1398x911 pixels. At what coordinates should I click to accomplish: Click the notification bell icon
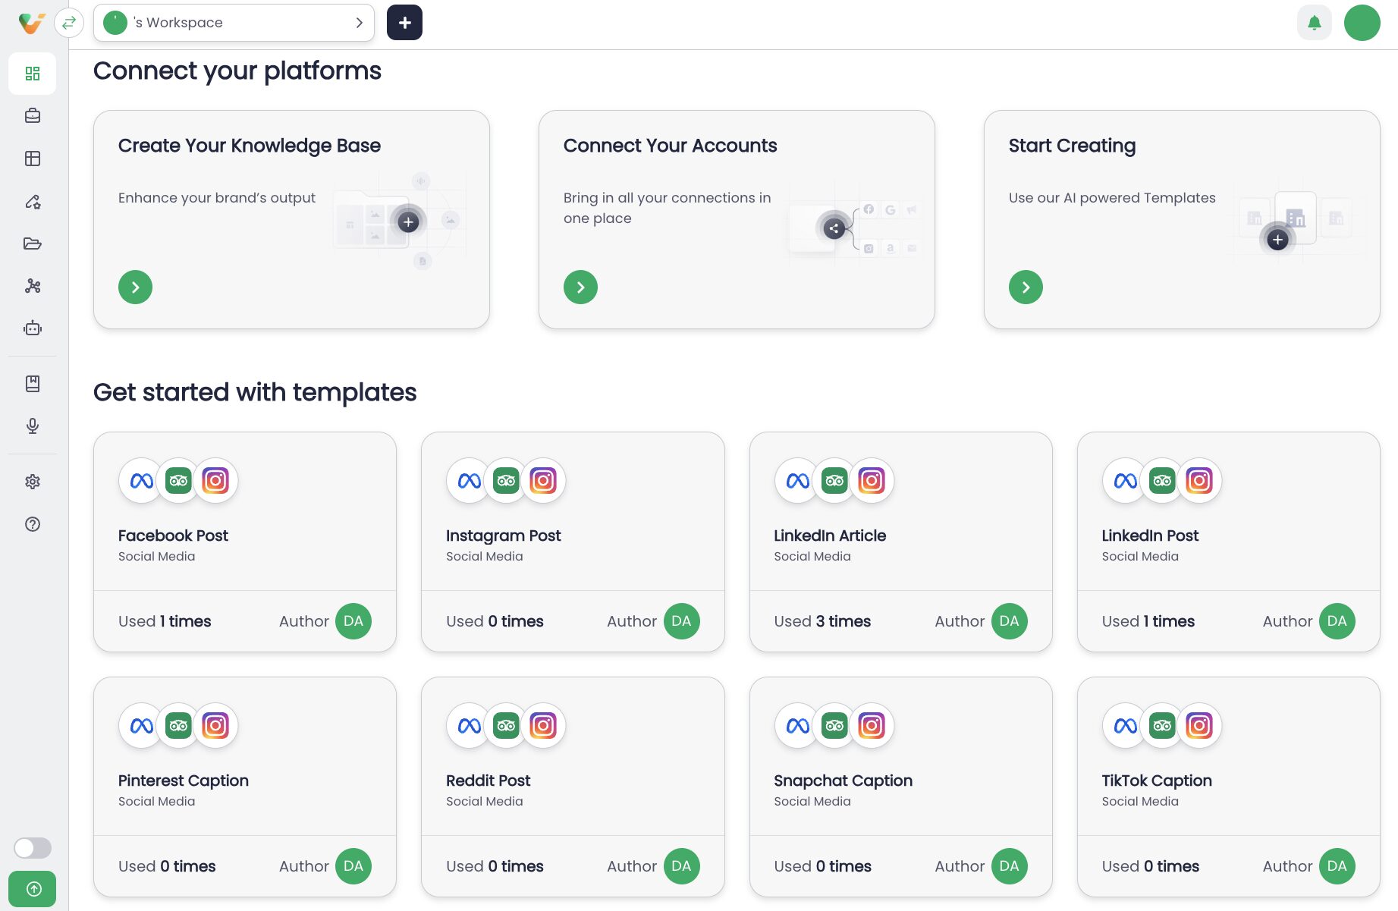point(1314,23)
